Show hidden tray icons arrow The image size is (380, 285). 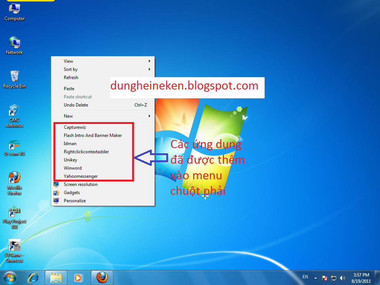click(315, 278)
